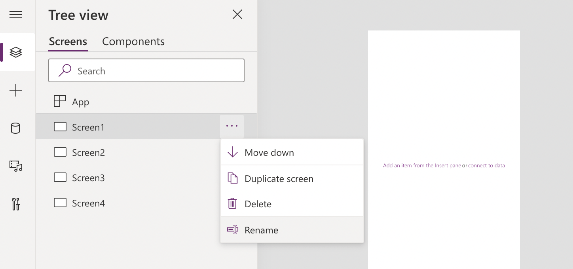
Task: Close the Tree view panel
Action: (x=237, y=15)
